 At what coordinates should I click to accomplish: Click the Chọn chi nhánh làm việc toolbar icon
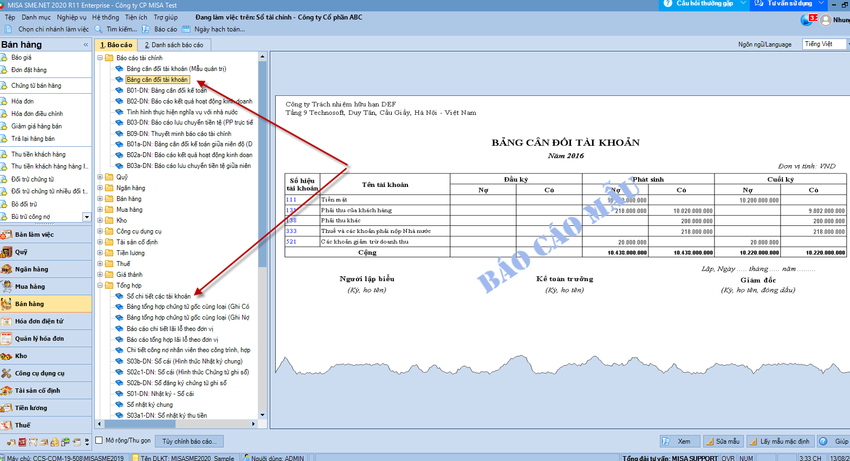click(8, 29)
